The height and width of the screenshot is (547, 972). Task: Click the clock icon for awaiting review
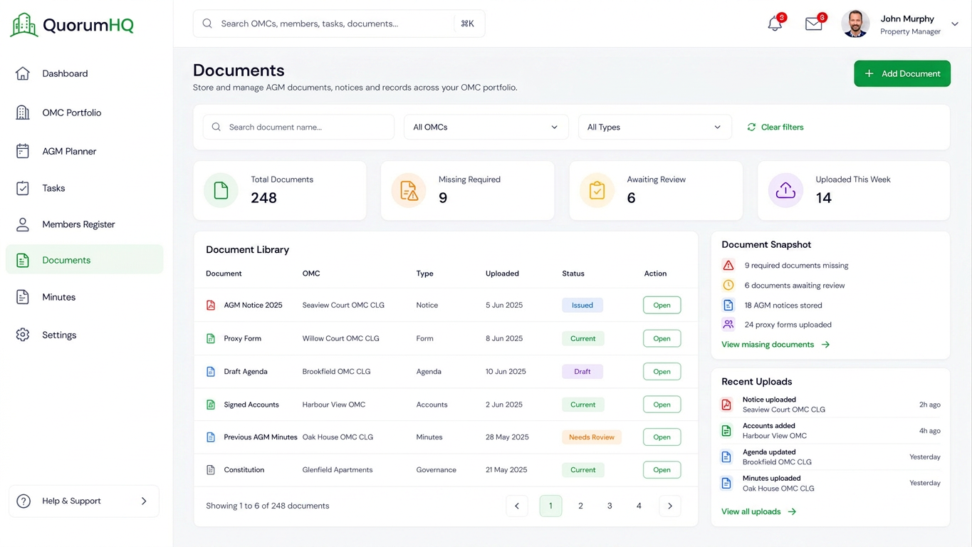(728, 285)
